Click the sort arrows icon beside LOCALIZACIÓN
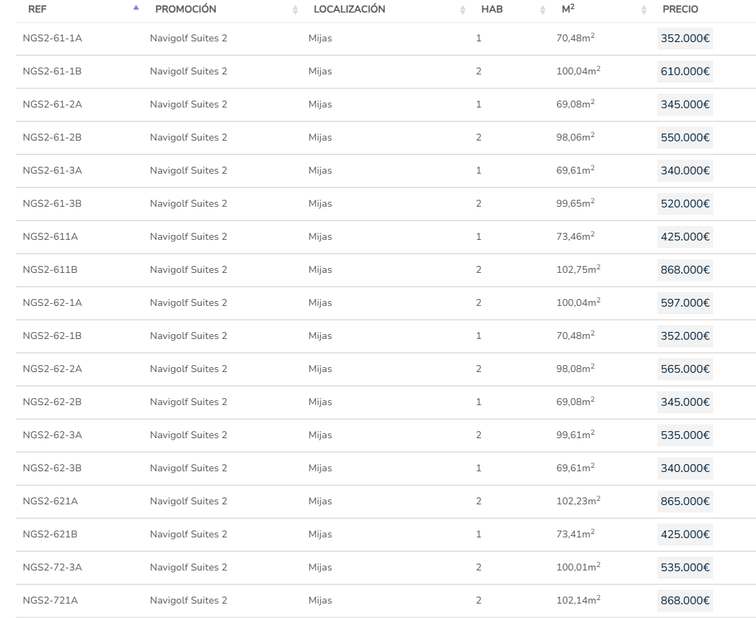This screenshot has height=618, width=756. point(462,10)
